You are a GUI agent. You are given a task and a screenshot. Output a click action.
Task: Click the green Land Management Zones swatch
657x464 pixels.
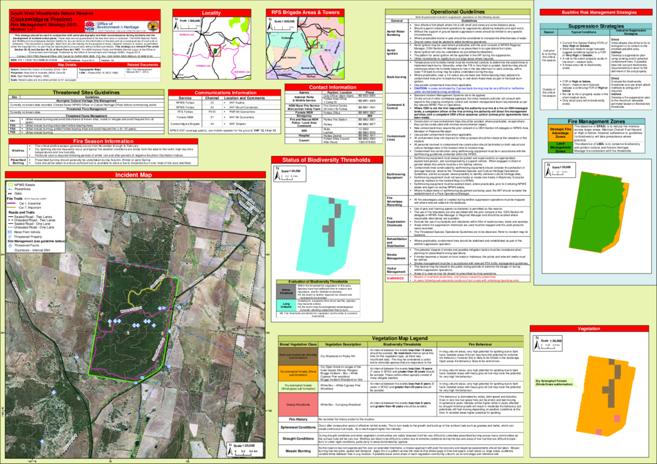(x=561, y=147)
